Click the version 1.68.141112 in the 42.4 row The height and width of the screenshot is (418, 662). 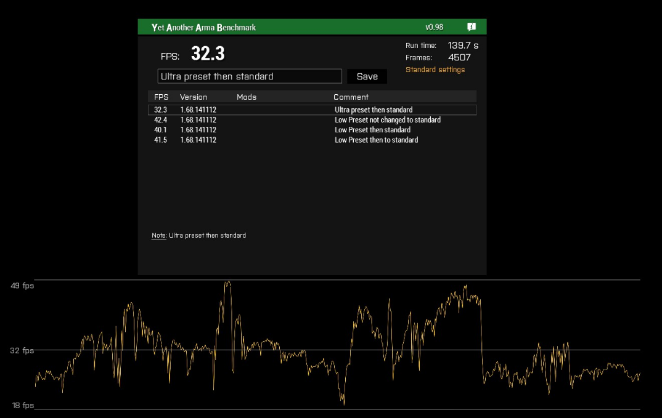click(x=198, y=120)
